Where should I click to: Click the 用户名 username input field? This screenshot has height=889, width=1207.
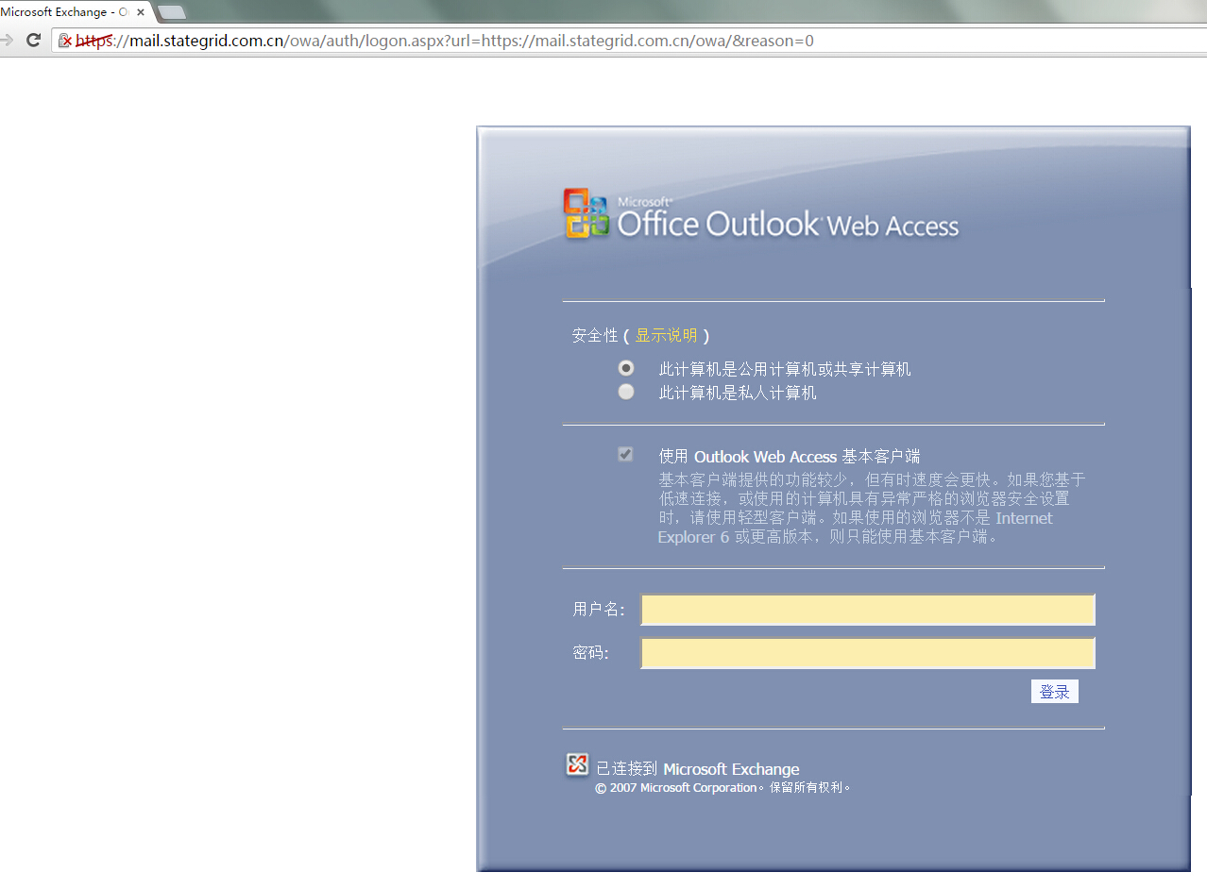click(868, 610)
